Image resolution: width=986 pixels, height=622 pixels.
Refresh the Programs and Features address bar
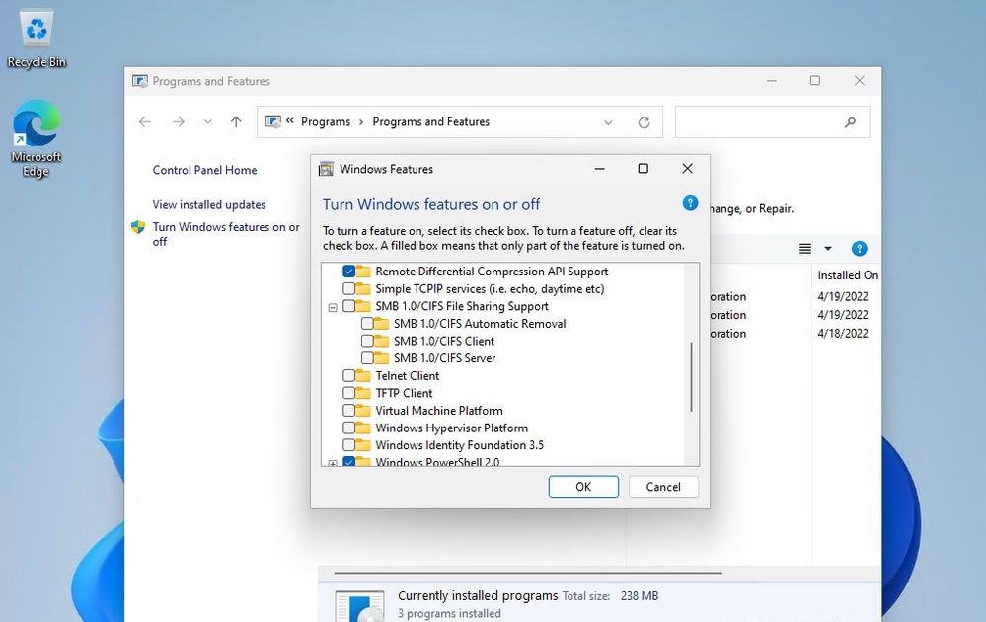click(644, 122)
